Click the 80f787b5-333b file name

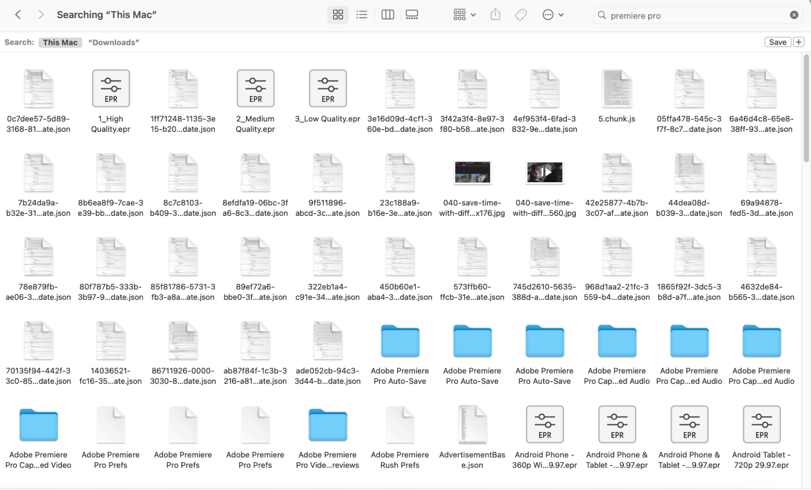pos(110,292)
